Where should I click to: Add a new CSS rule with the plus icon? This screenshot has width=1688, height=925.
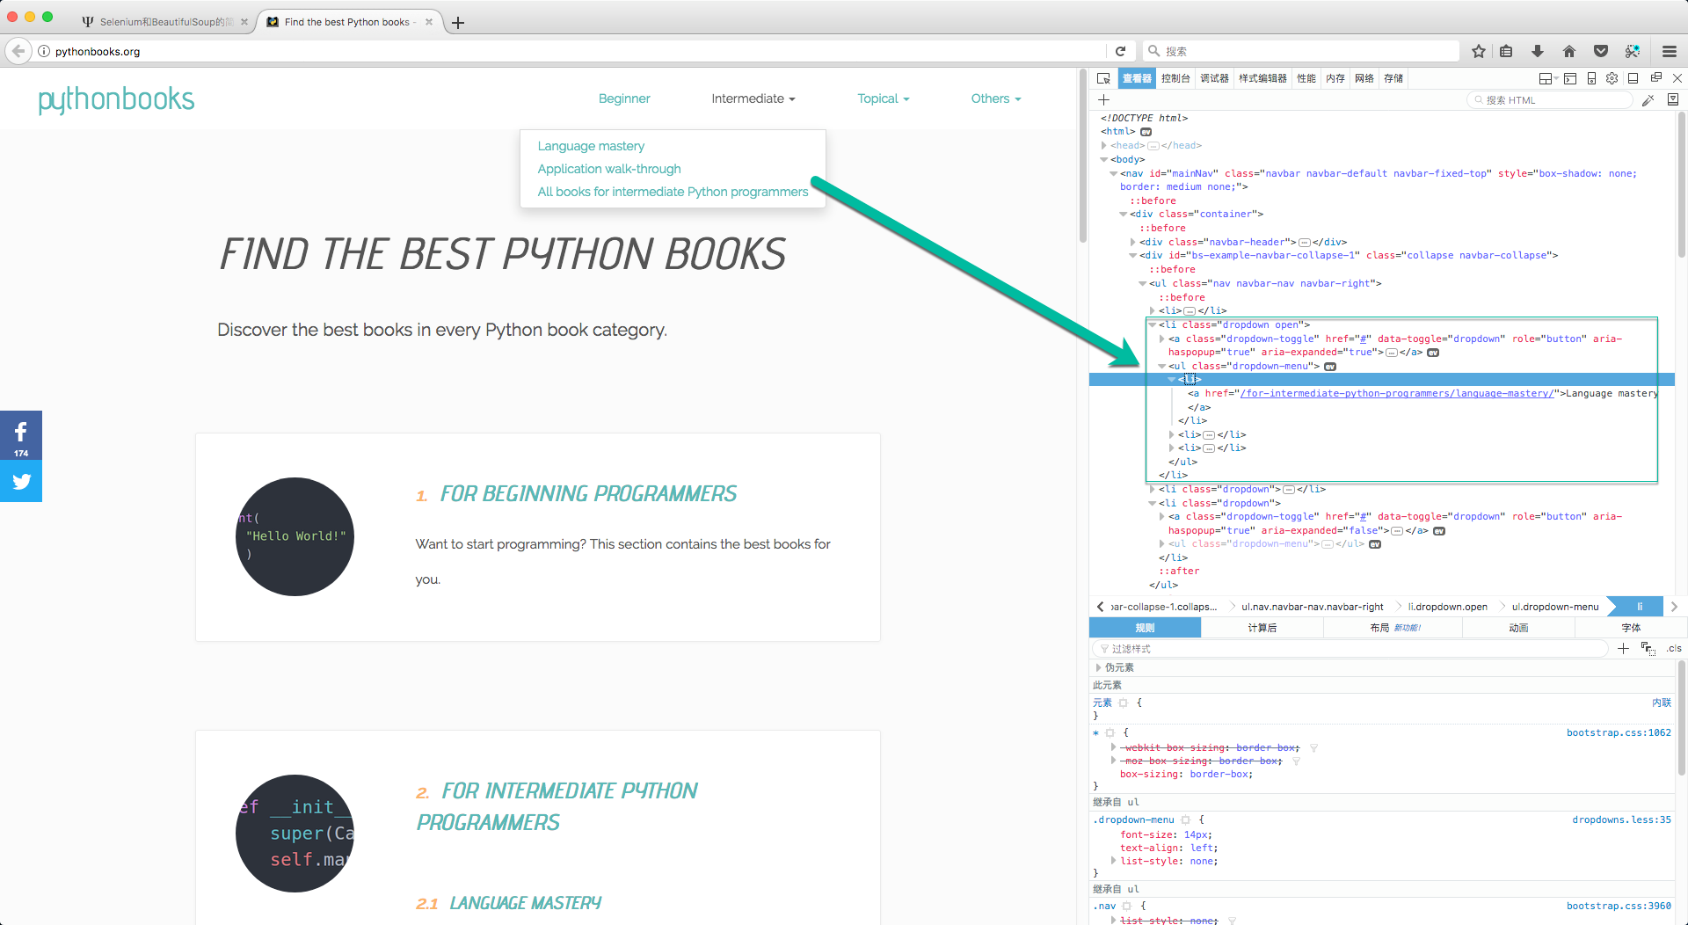(1623, 648)
